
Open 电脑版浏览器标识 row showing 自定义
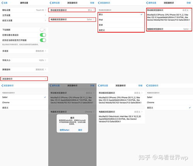[x=121, y=112]
